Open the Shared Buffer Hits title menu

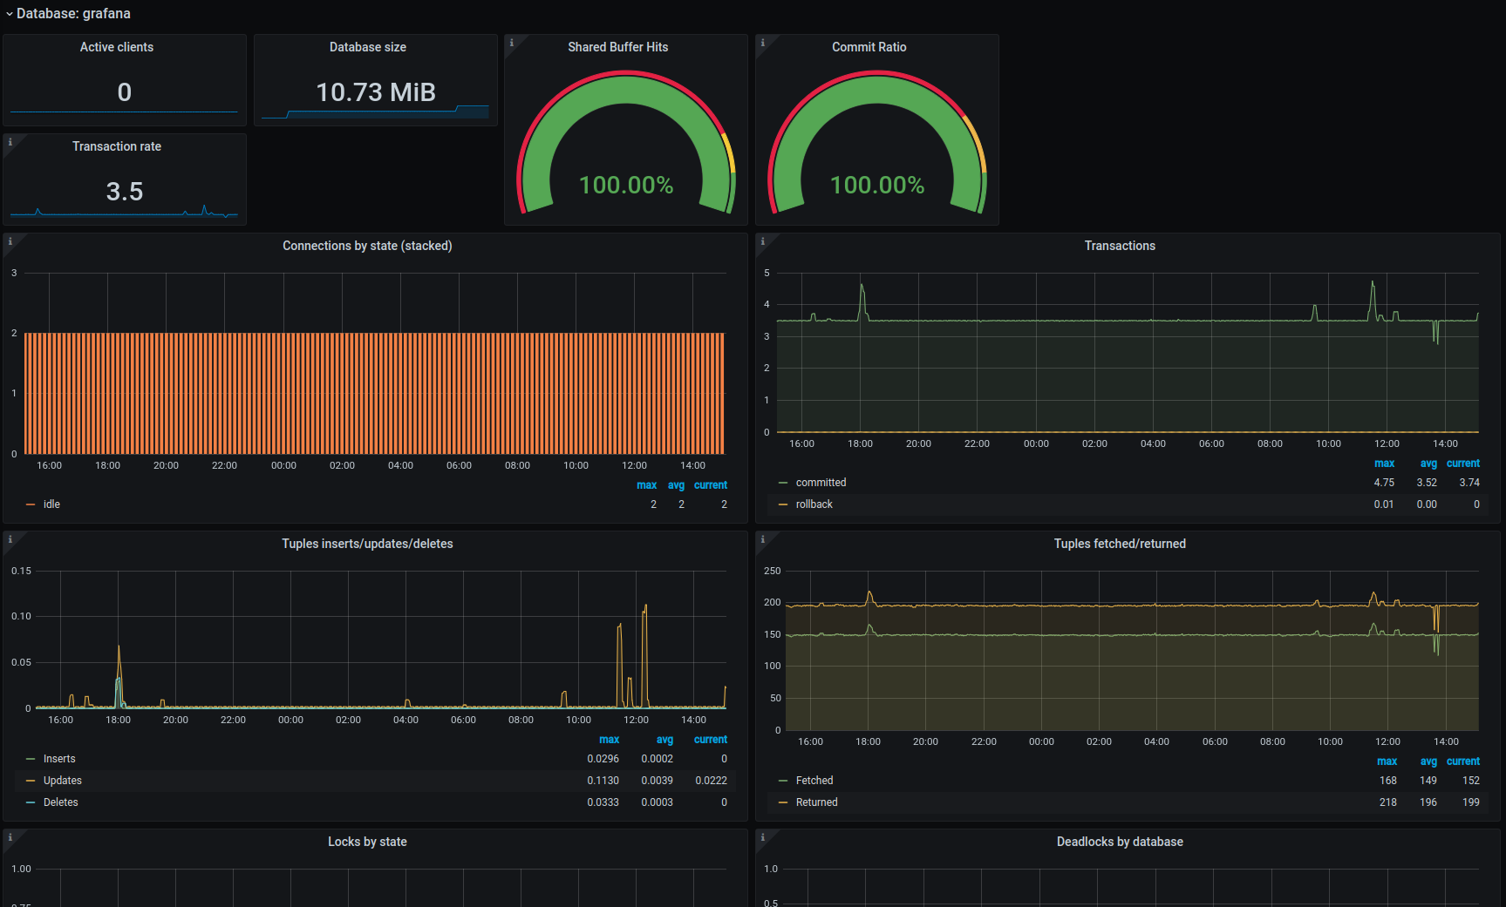[x=618, y=47]
